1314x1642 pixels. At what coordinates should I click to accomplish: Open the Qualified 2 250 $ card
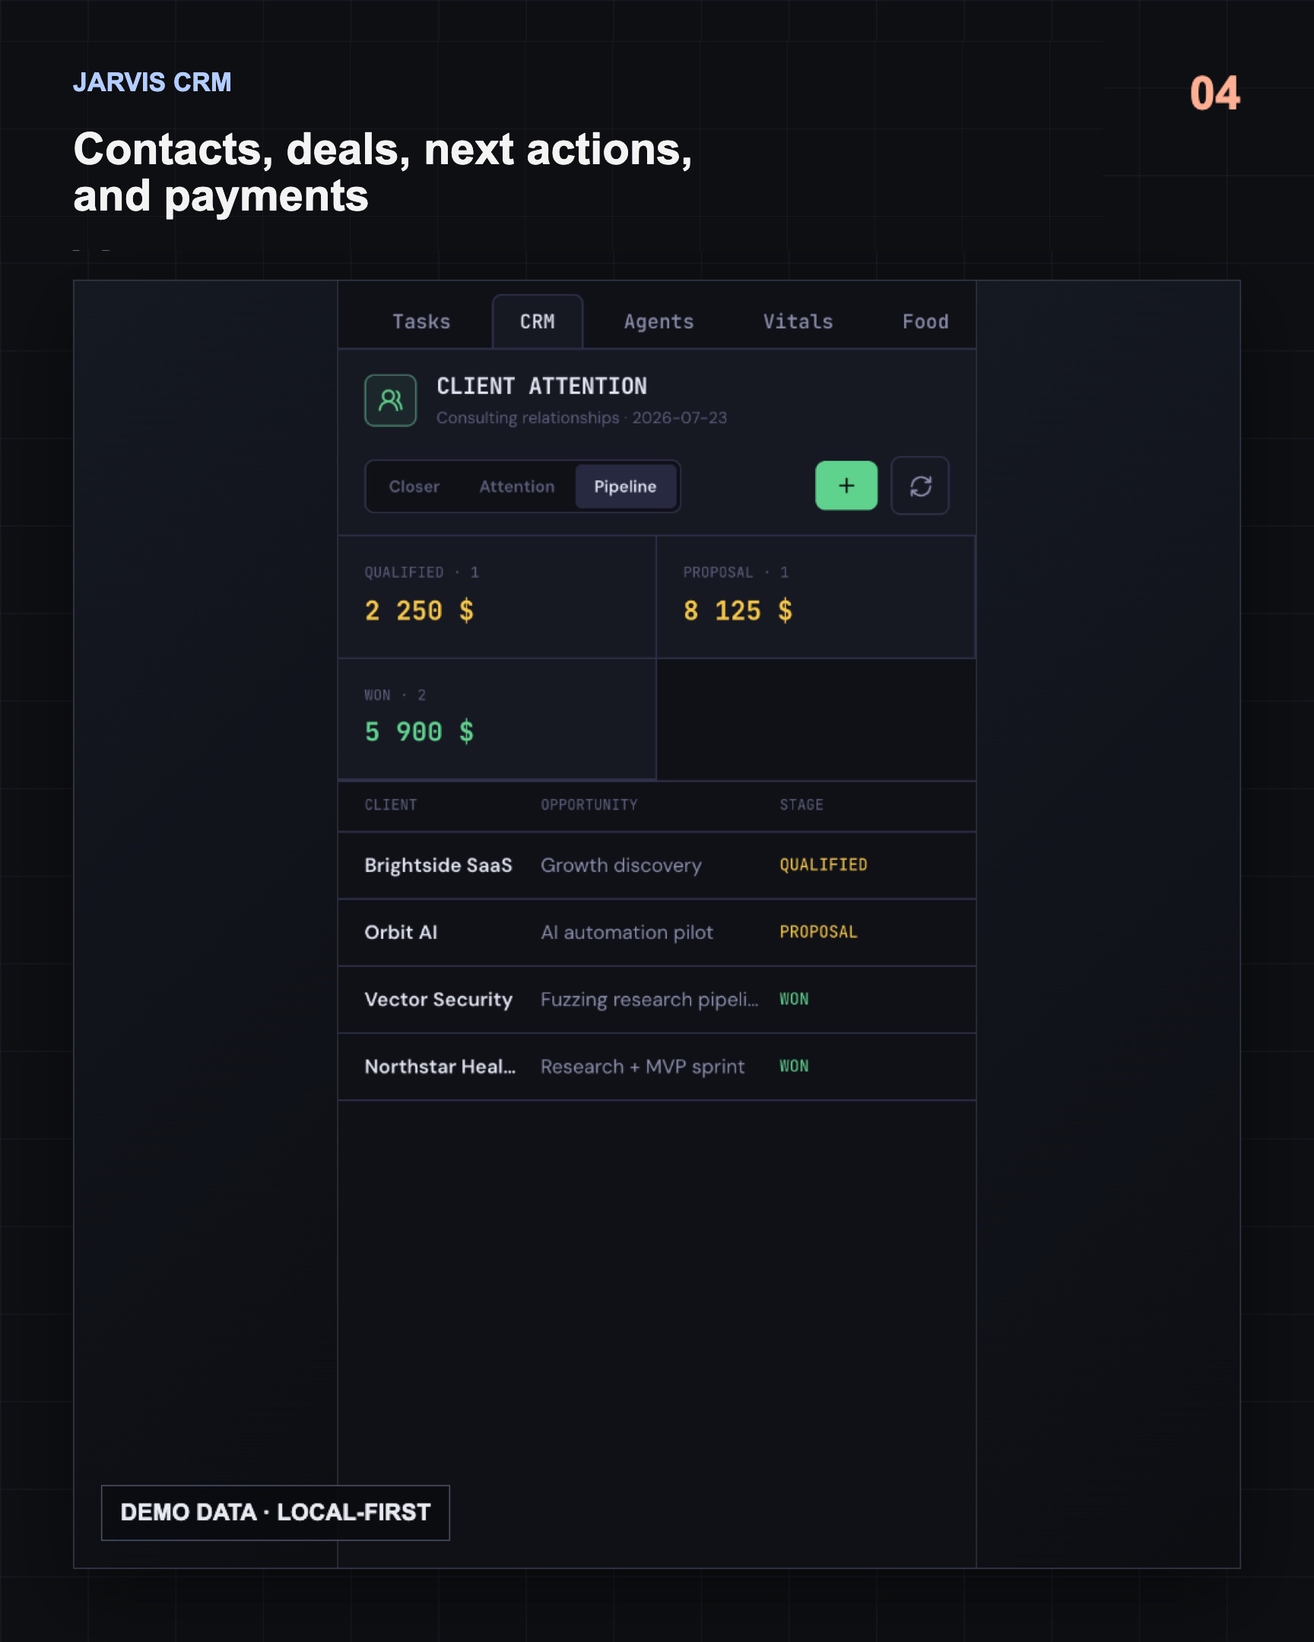pos(497,597)
